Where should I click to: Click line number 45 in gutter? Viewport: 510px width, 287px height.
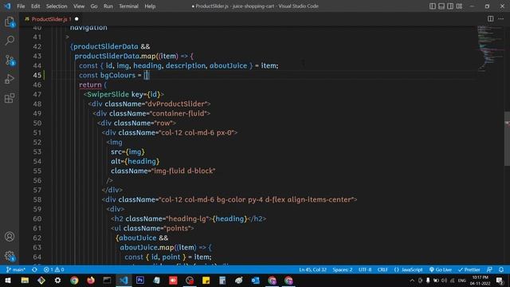click(x=37, y=75)
